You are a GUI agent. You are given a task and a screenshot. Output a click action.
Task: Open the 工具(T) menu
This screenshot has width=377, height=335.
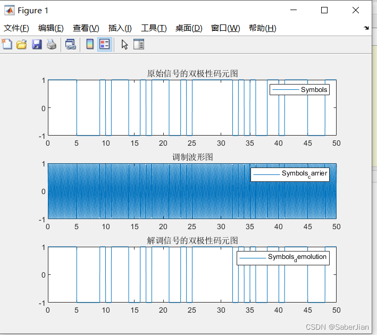(x=154, y=28)
